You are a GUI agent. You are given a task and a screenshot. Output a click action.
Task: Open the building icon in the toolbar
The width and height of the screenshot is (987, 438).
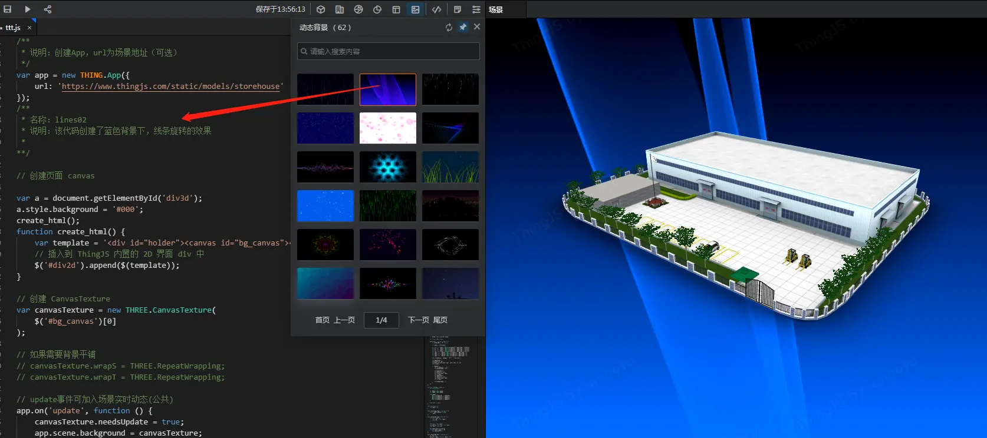340,9
